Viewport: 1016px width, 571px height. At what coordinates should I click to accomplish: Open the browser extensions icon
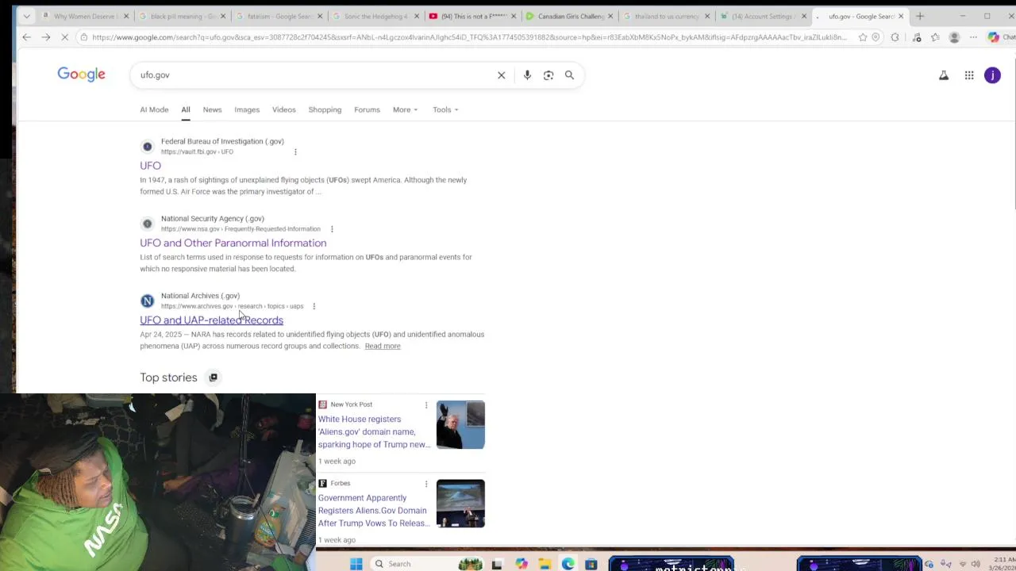(x=895, y=37)
